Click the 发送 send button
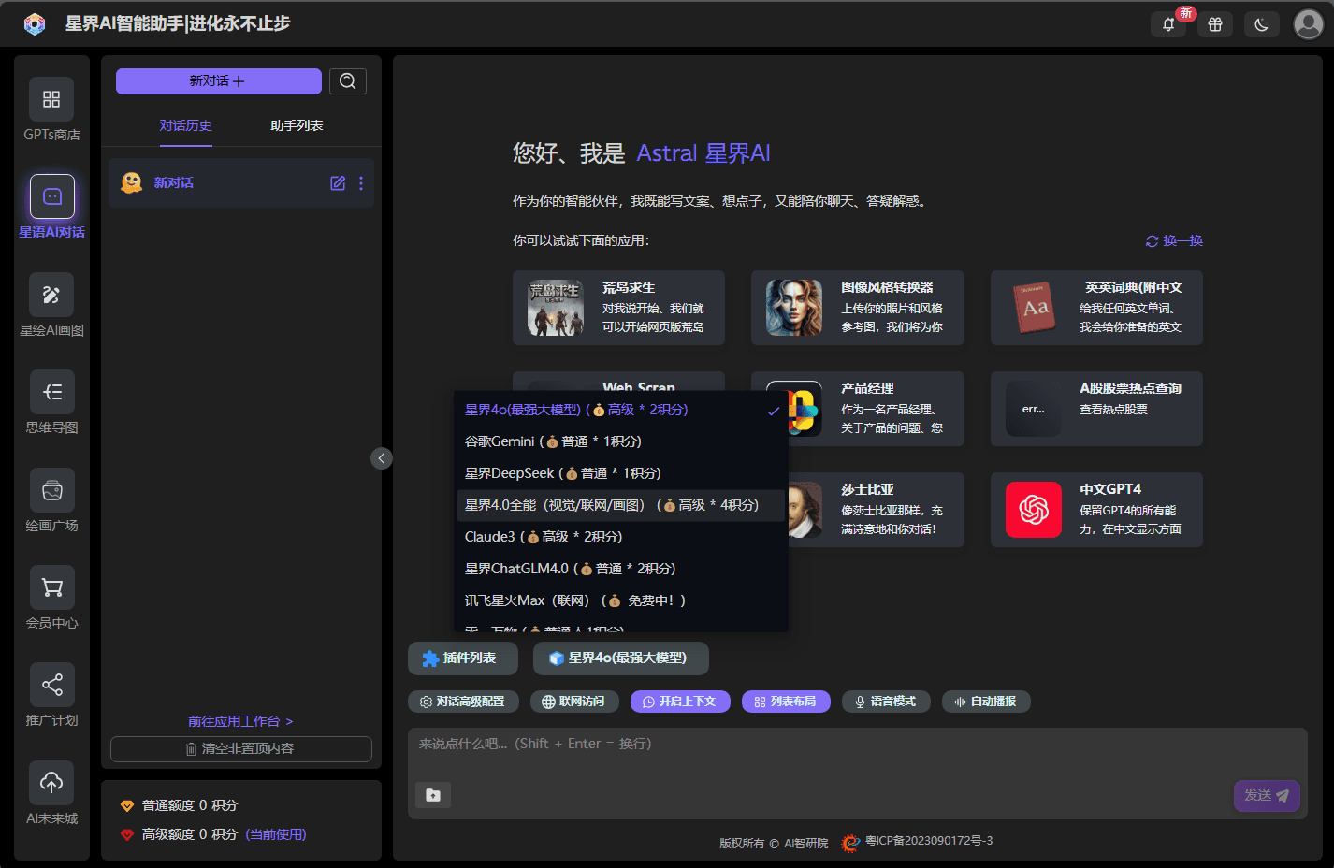 [1267, 796]
